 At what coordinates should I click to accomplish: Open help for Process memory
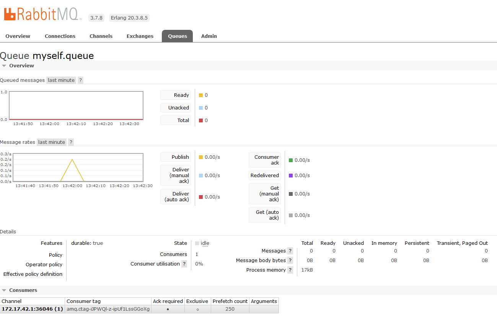coord(290,270)
